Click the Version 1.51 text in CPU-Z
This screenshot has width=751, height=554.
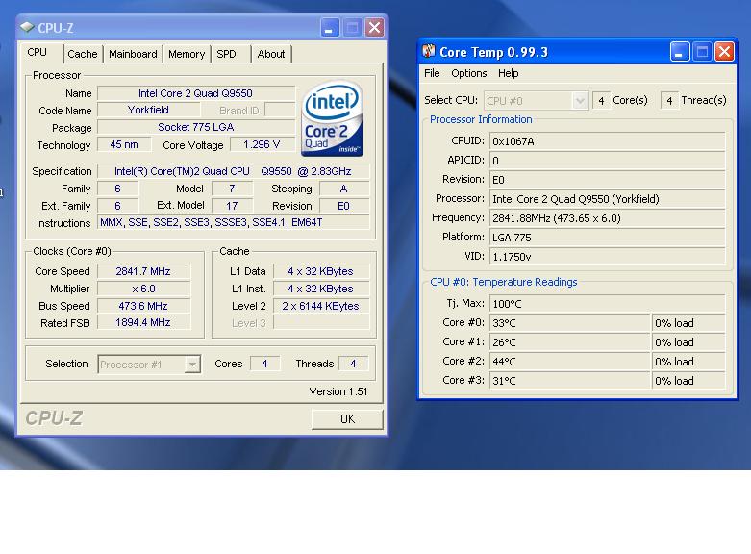coord(338,391)
